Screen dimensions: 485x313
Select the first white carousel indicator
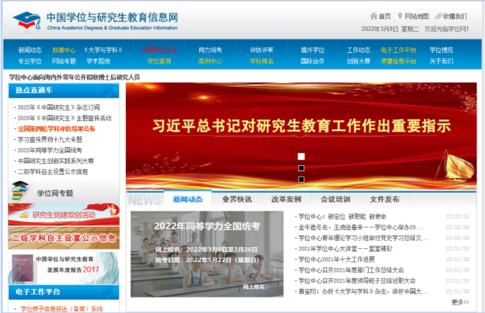point(301,156)
